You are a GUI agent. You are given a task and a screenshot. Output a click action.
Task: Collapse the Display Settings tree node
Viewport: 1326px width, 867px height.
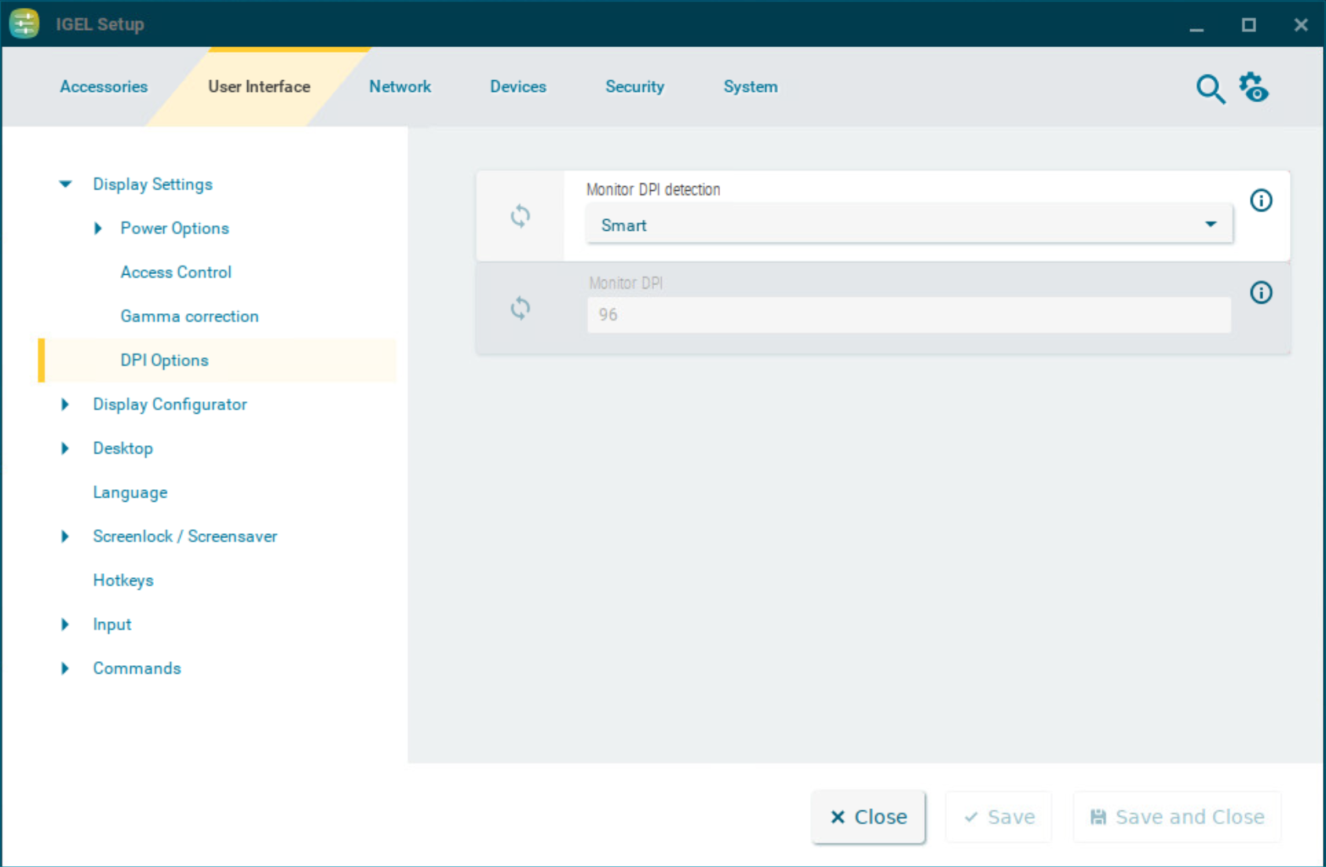click(x=65, y=185)
